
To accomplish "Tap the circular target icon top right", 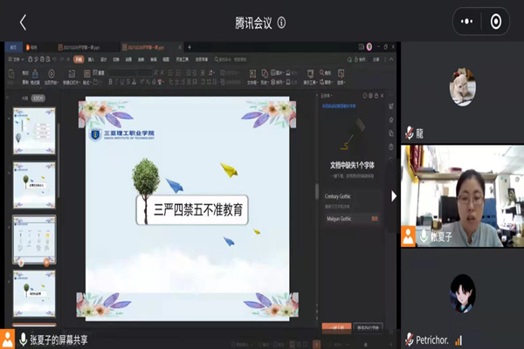I will pos(496,22).
